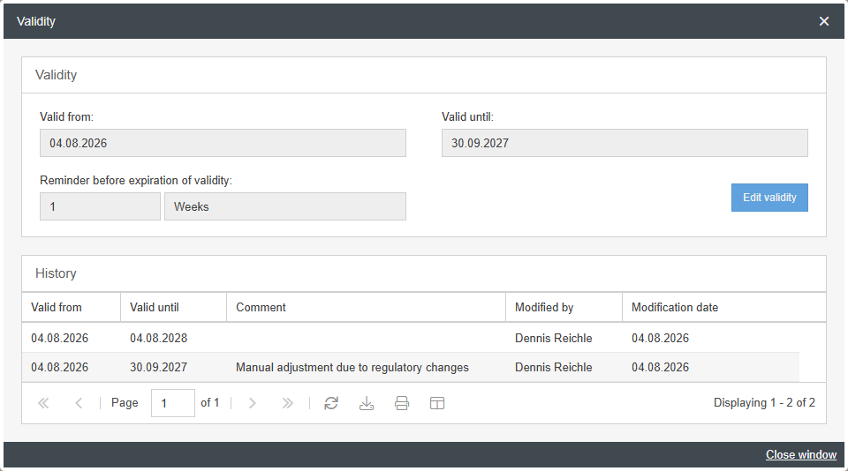The image size is (848, 471).
Task: Click the Close window link
Action: coord(801,455)
